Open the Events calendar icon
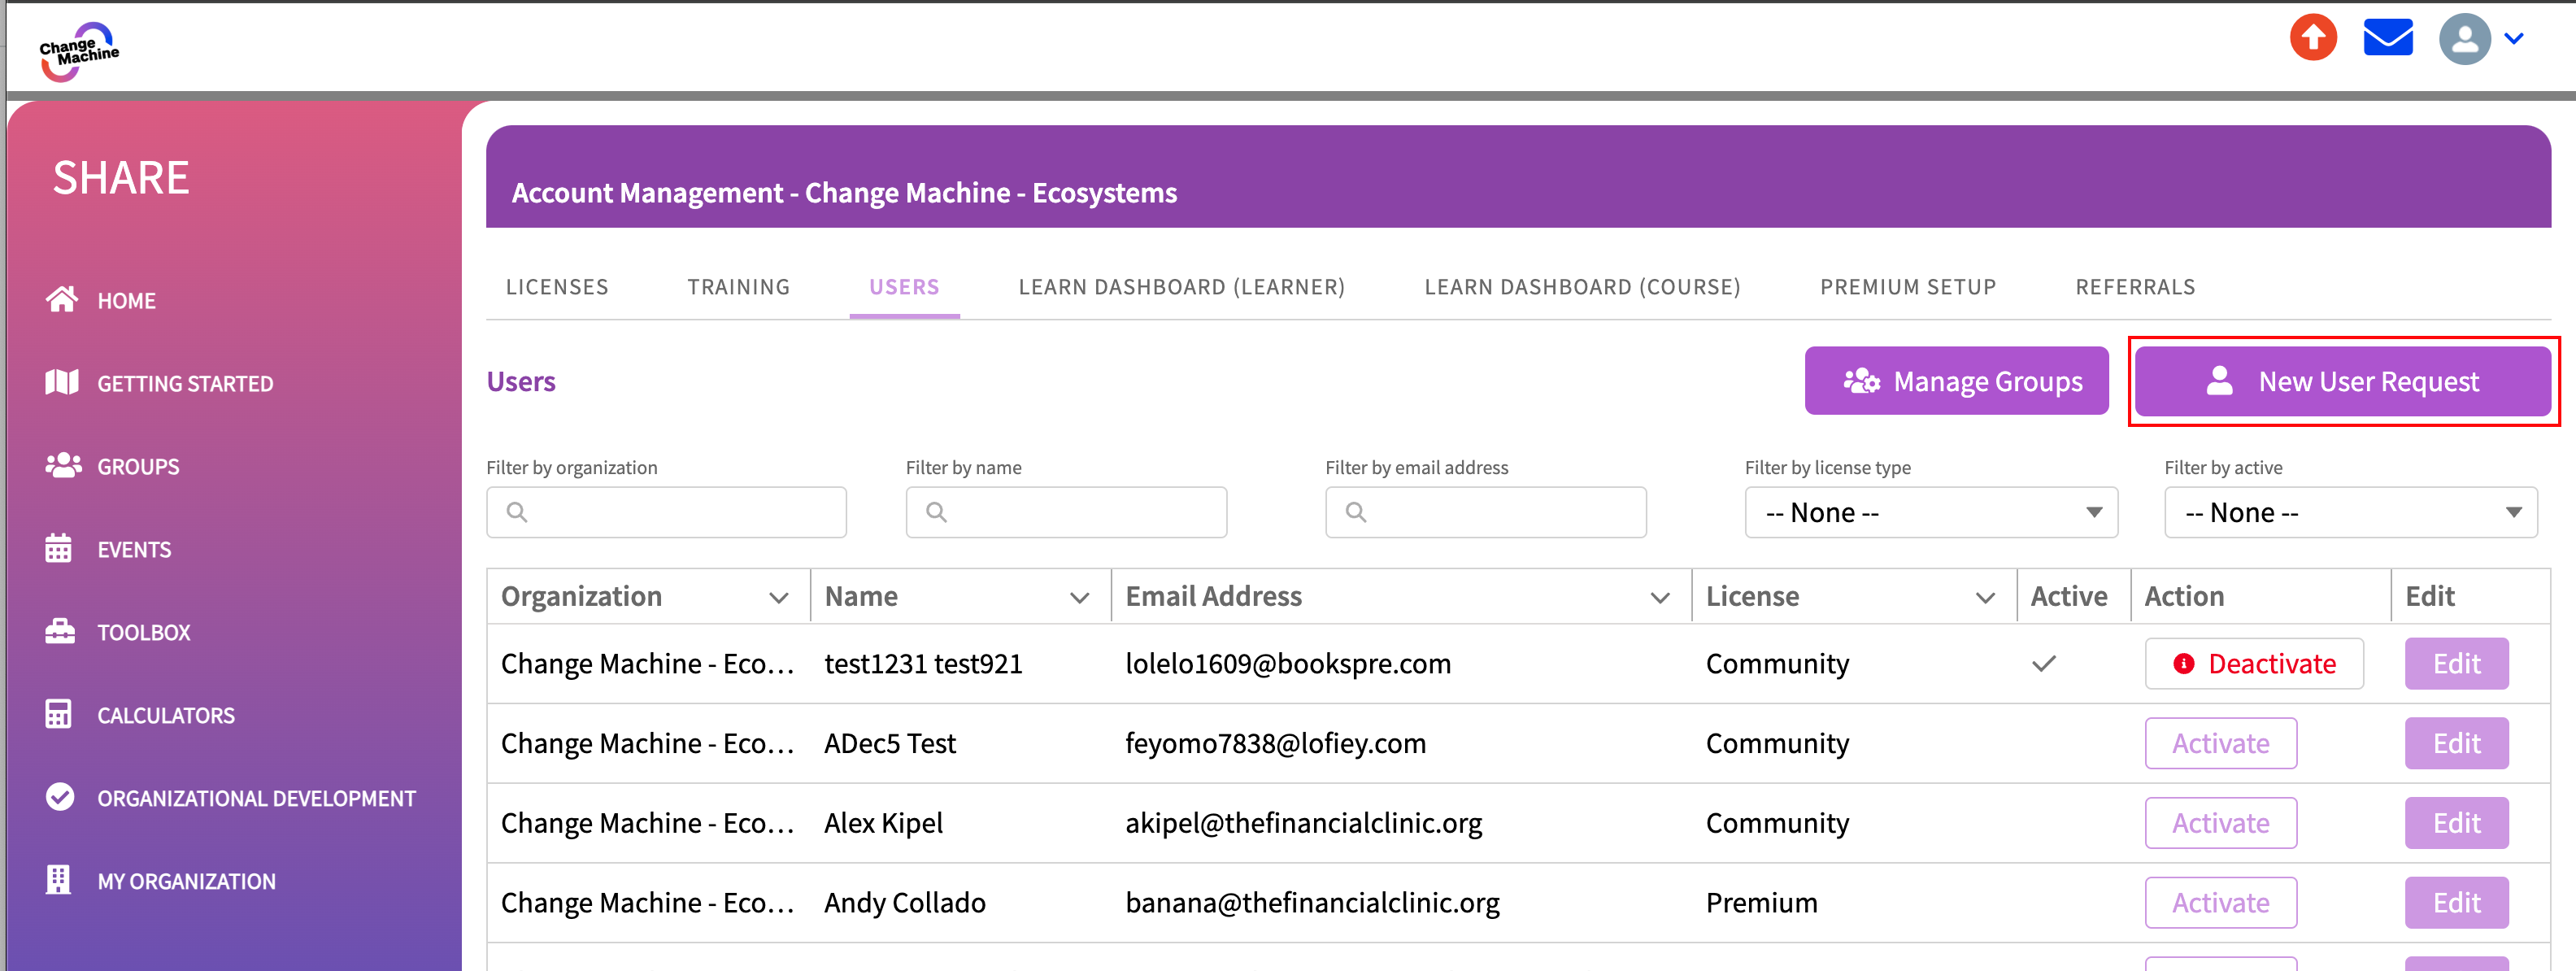Screen dimensions: 2576x971 tap(59, 549)
